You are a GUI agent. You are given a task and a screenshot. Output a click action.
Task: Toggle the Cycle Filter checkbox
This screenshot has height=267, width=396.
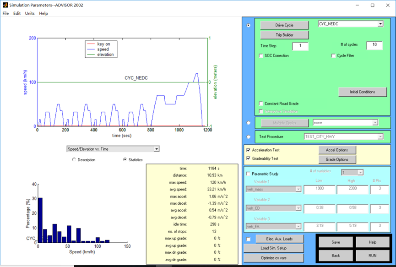[x=333, y=56]
